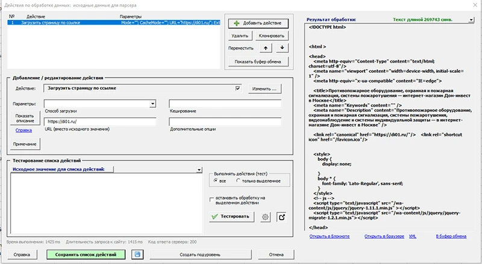
Task: Click the Клонировать button
Action: [272, 36]
